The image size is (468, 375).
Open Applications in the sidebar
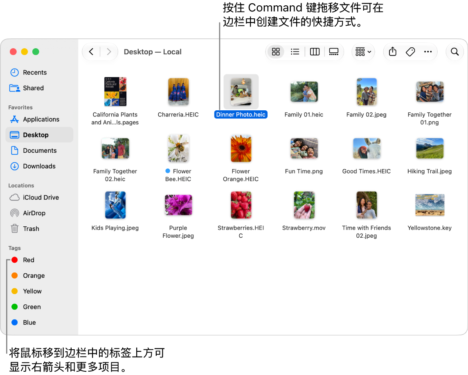coord(39,119)
